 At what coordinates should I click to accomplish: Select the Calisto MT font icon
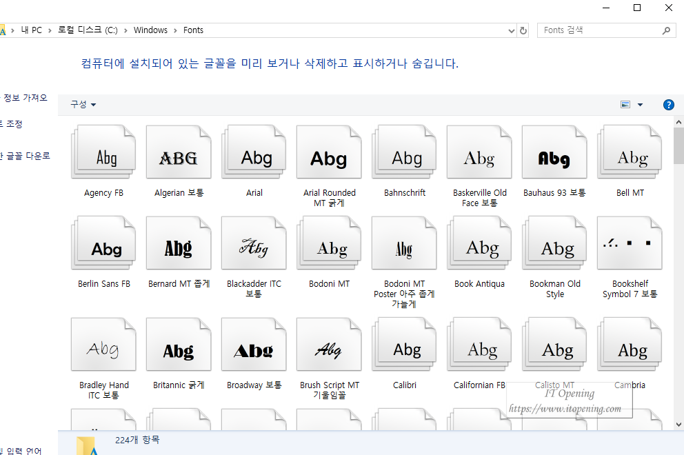click(x=554, y=344)
